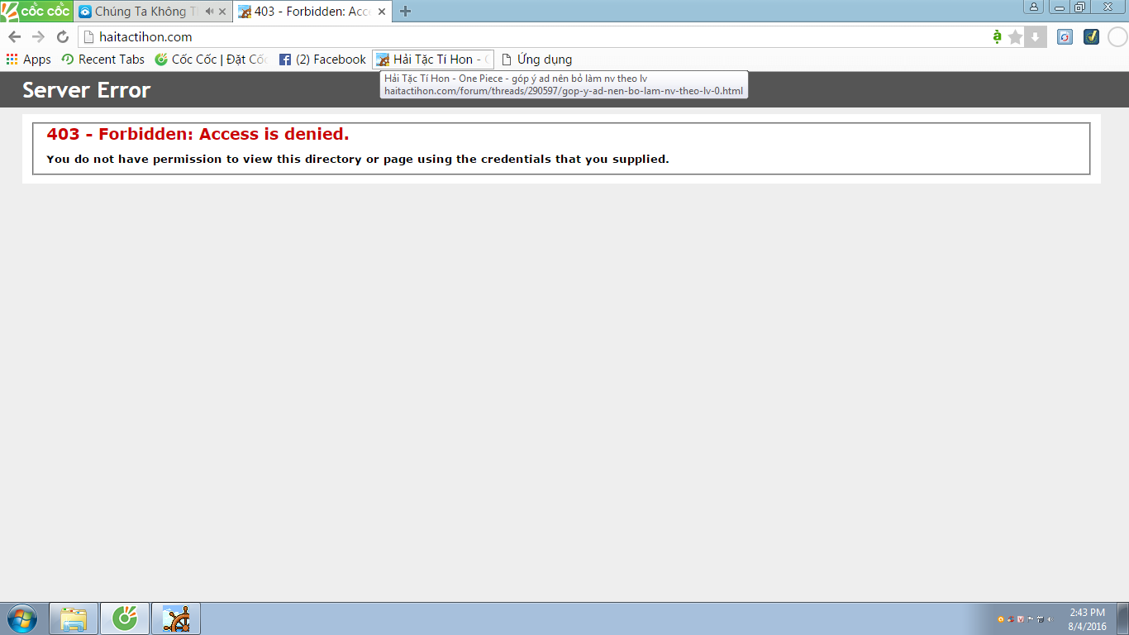Open the Windows Start menu
This screenshot has height=635, width=1129.
pos(22,618)
